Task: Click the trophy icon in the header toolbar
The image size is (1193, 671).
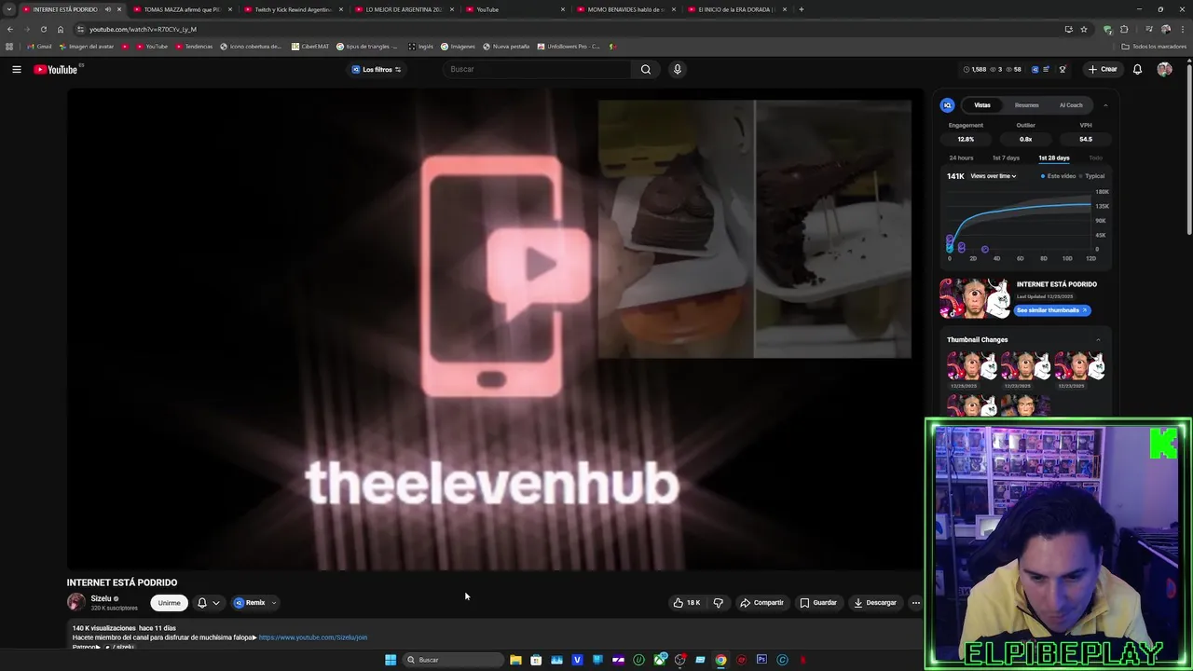Action: 1063,69
